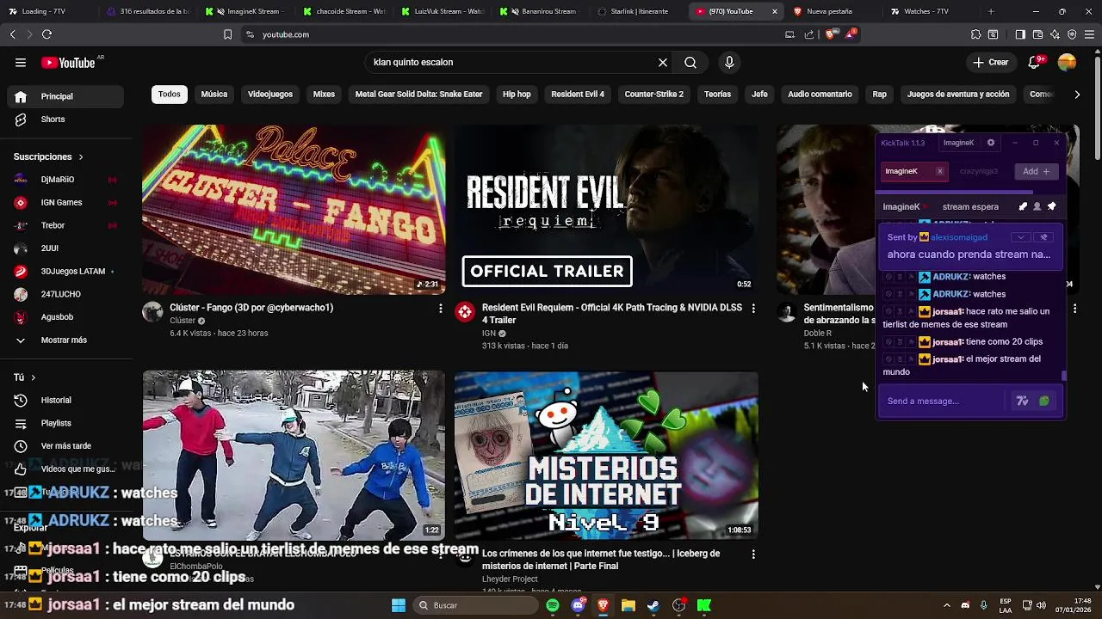Screen dimensions: 1102x619
Task: Open the Leo AI sparkle icon
Action: tap(1055, 34)
